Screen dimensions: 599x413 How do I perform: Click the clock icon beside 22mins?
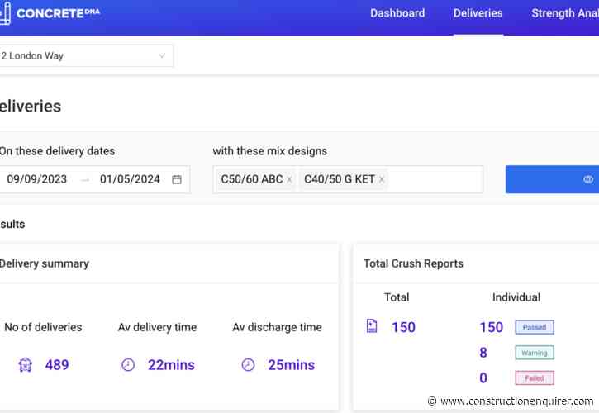coord(128,365)
